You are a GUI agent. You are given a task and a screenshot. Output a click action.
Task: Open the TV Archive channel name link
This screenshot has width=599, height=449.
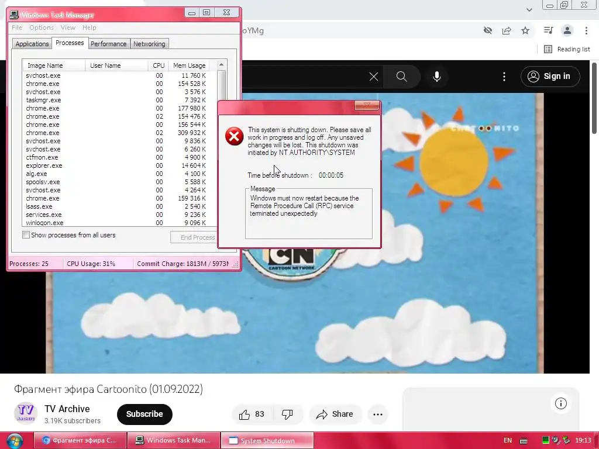(x=67, y=409)
